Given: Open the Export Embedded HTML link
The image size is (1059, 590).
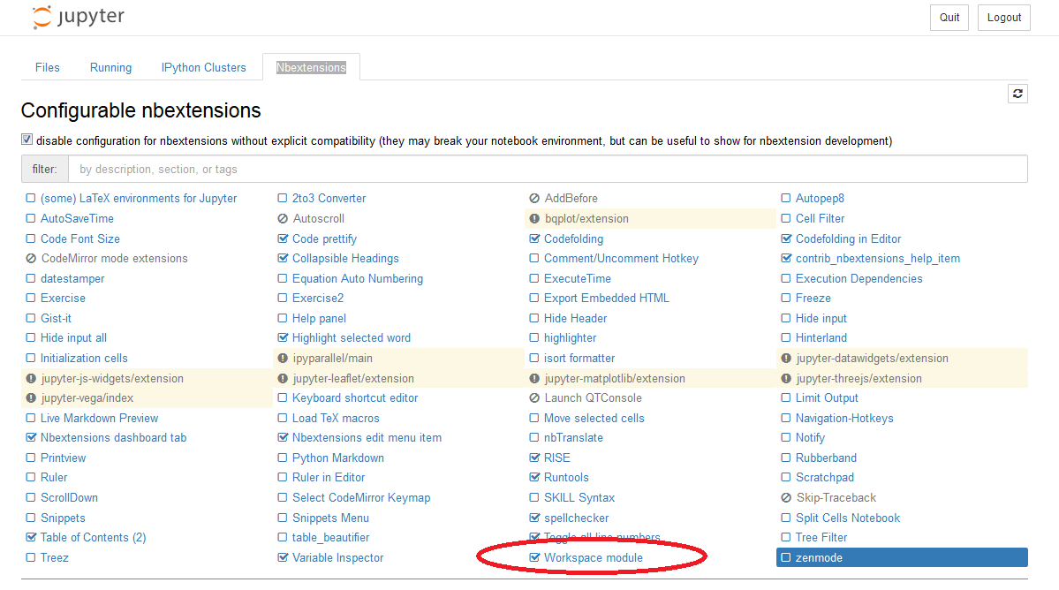Looking at the screenshot, I should (607, 299).
